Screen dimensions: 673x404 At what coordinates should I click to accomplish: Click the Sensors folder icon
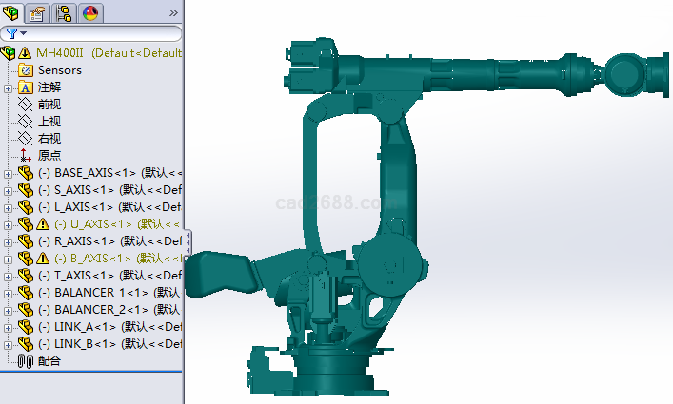tap(26, 70)
